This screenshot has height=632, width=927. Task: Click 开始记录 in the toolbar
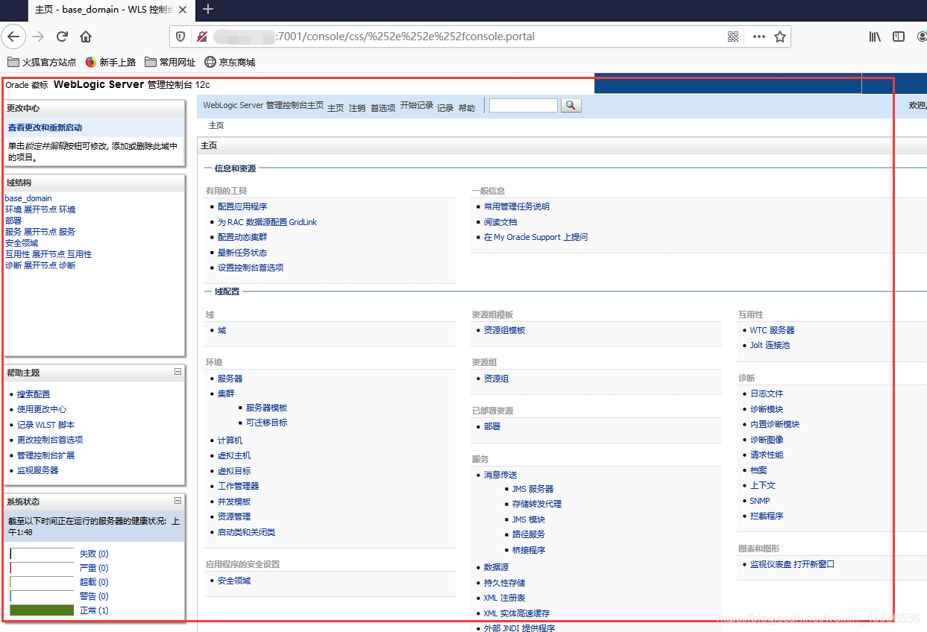pyautogui.click(x=417, y=105)
